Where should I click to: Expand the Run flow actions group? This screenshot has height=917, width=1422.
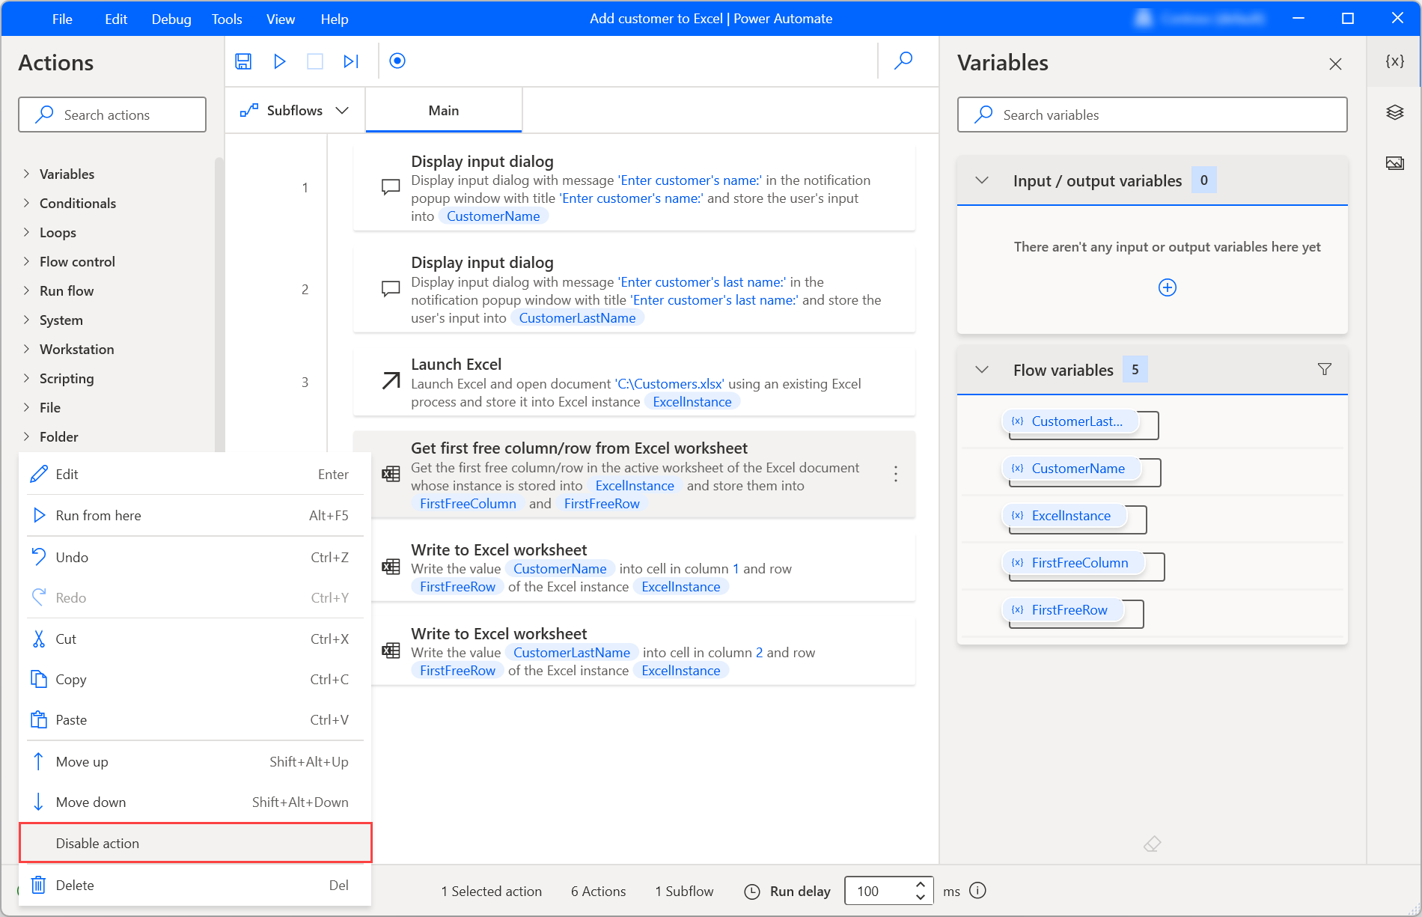tap(26, 290)
